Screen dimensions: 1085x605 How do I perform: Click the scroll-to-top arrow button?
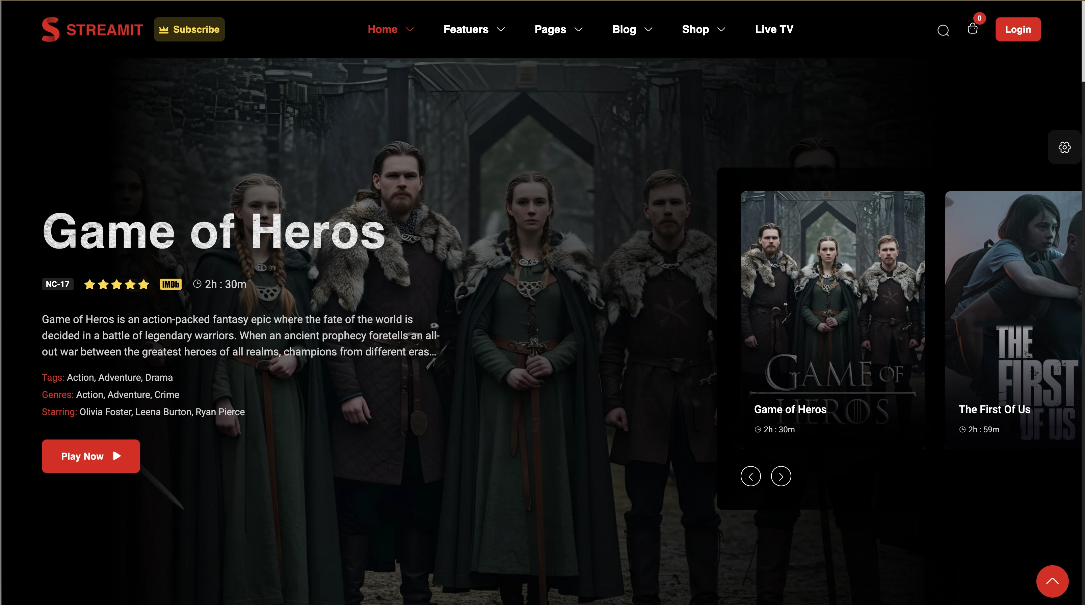(x=1052, y=581)
